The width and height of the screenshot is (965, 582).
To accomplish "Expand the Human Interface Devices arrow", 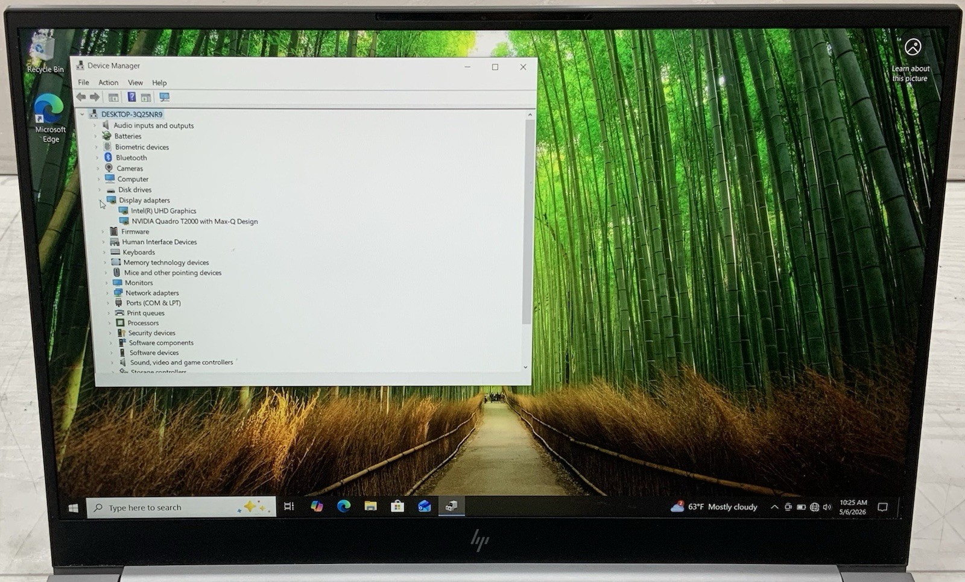I will pos(104,242).
